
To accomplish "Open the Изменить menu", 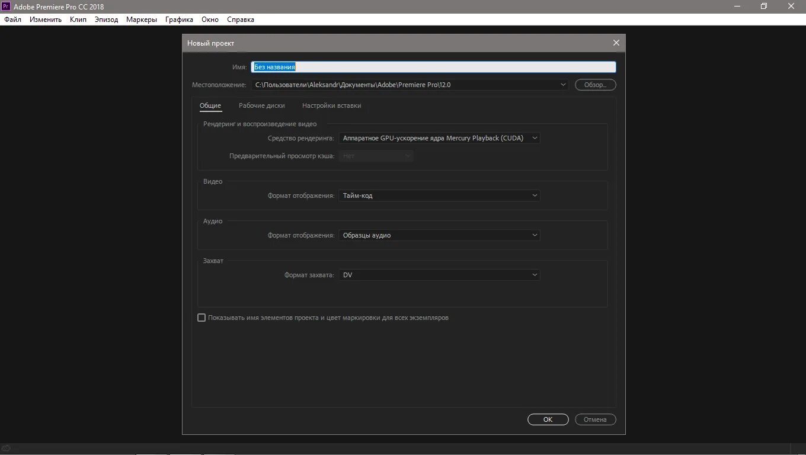I will tap(46, 20).
